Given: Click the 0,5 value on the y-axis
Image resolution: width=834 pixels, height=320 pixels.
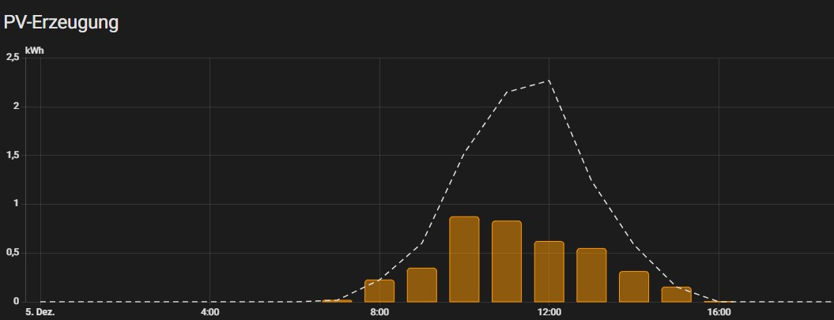Looking at the screenshot, I should pos(12,253).
